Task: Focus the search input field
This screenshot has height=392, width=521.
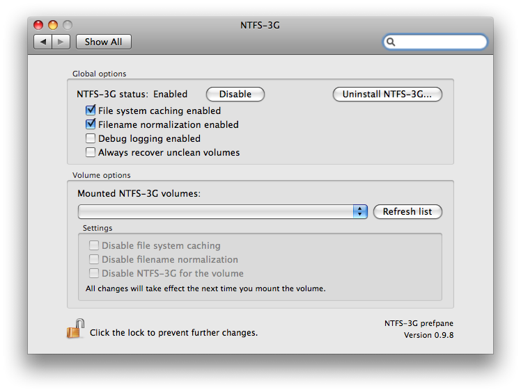Action: (x=435, y=42)
